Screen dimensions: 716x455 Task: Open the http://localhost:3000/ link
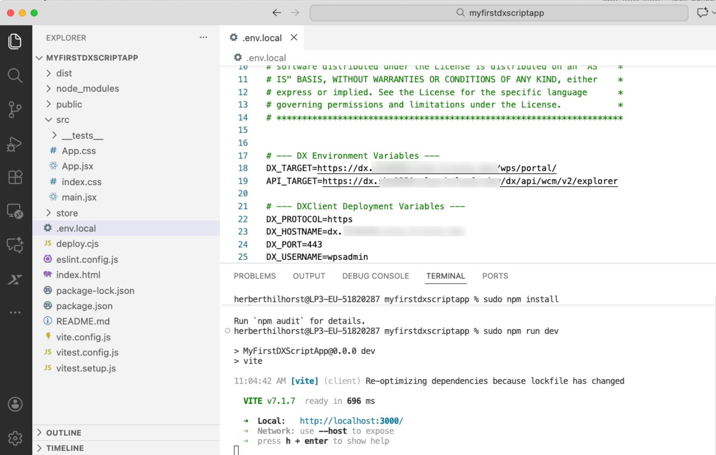(351, 420)
